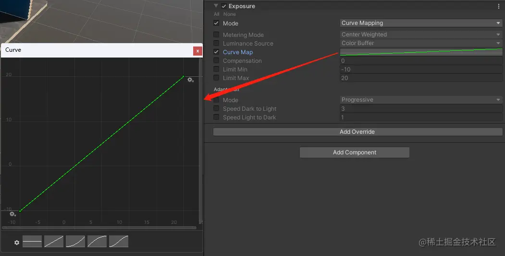Open the curve presets gear menu
The image size is (505, 256).
click(17, 243)
